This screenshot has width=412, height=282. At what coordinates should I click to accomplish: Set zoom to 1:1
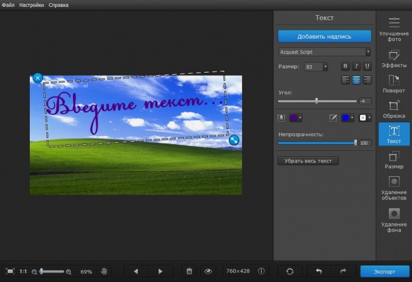(x=23, y=271)
